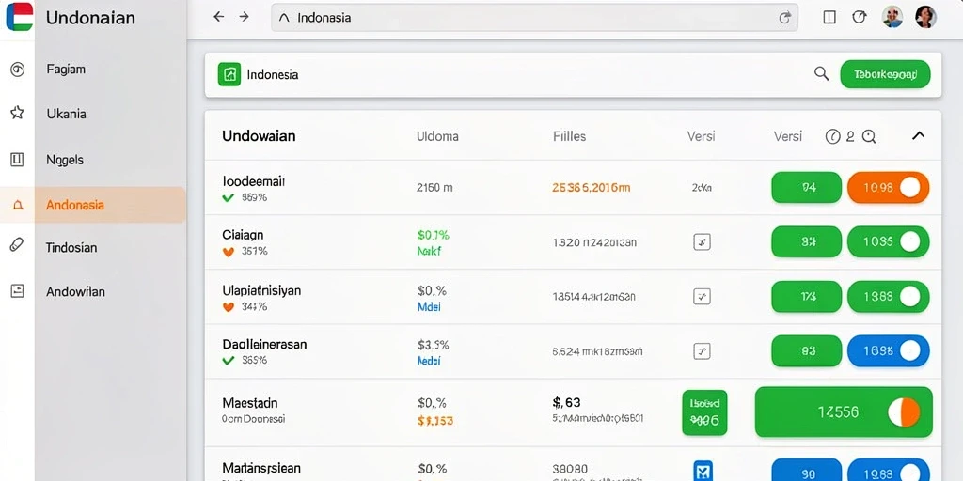Click the green Tebarkepoad button
Image resolution: width=963 pixels, height=481 pixels.
click(885, 74)
